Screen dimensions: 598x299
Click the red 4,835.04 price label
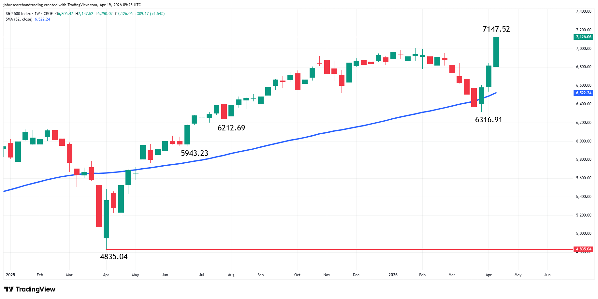click(584, 249)
